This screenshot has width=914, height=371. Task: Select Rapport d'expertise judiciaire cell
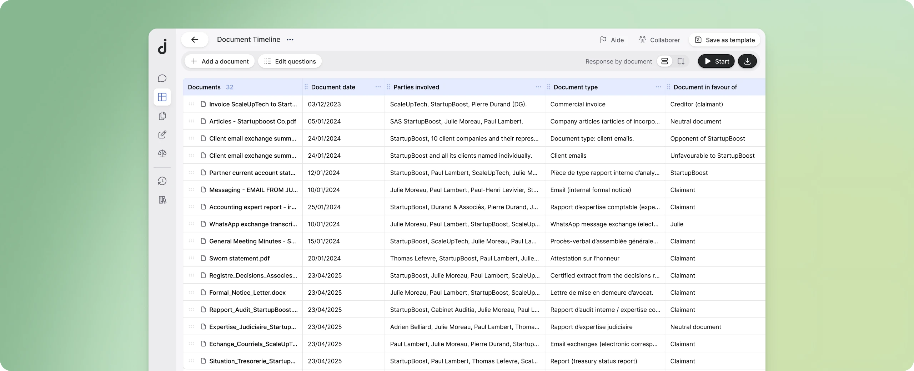coord(605,327)
